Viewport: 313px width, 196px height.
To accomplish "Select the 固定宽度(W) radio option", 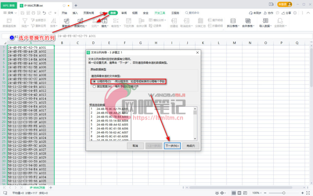I will 94,86.
